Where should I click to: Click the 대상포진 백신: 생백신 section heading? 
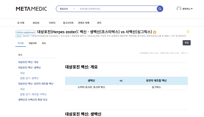[x=83, y=114]
